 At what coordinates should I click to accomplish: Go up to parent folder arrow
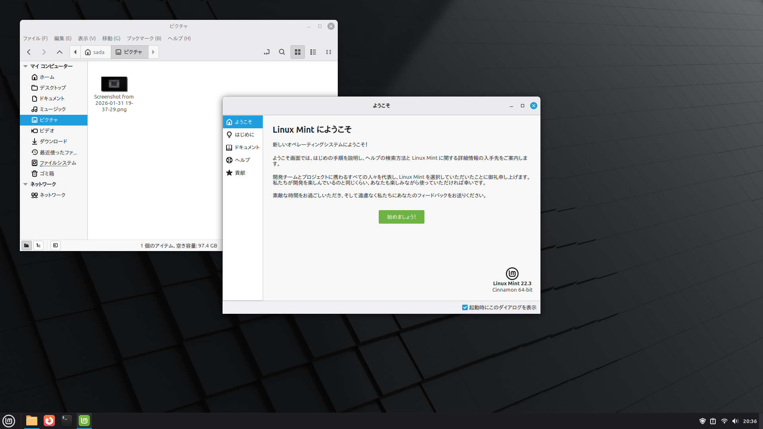(x=60, y=52)
